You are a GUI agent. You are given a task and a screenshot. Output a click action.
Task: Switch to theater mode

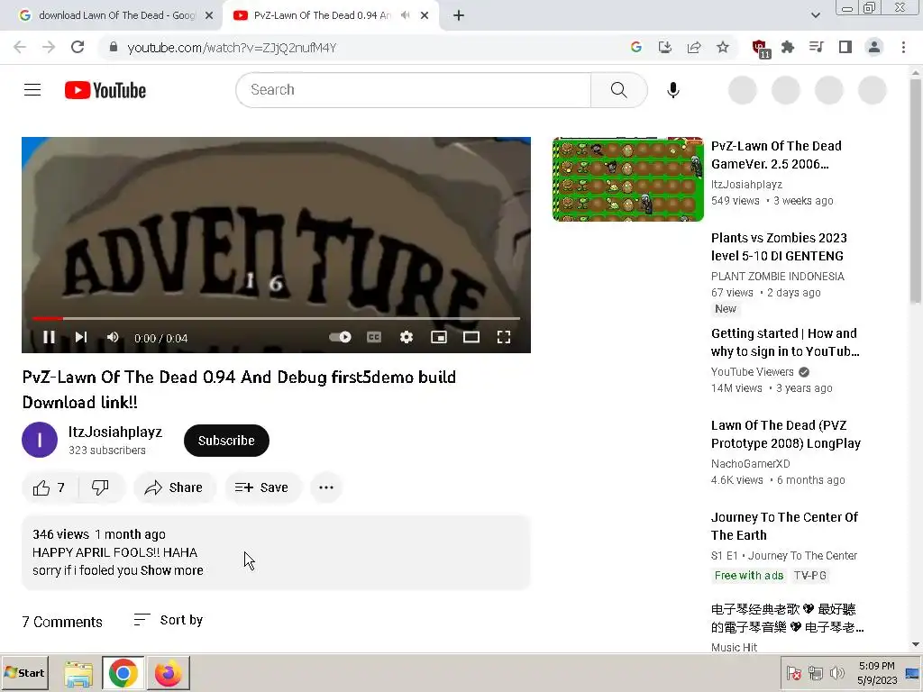(471, 337)
